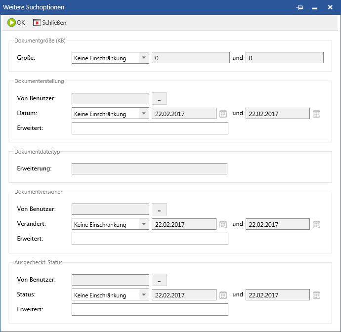
Task: Browse users for Ausgecheckt-Status Von Benutzer
Action: click(159, 280)
